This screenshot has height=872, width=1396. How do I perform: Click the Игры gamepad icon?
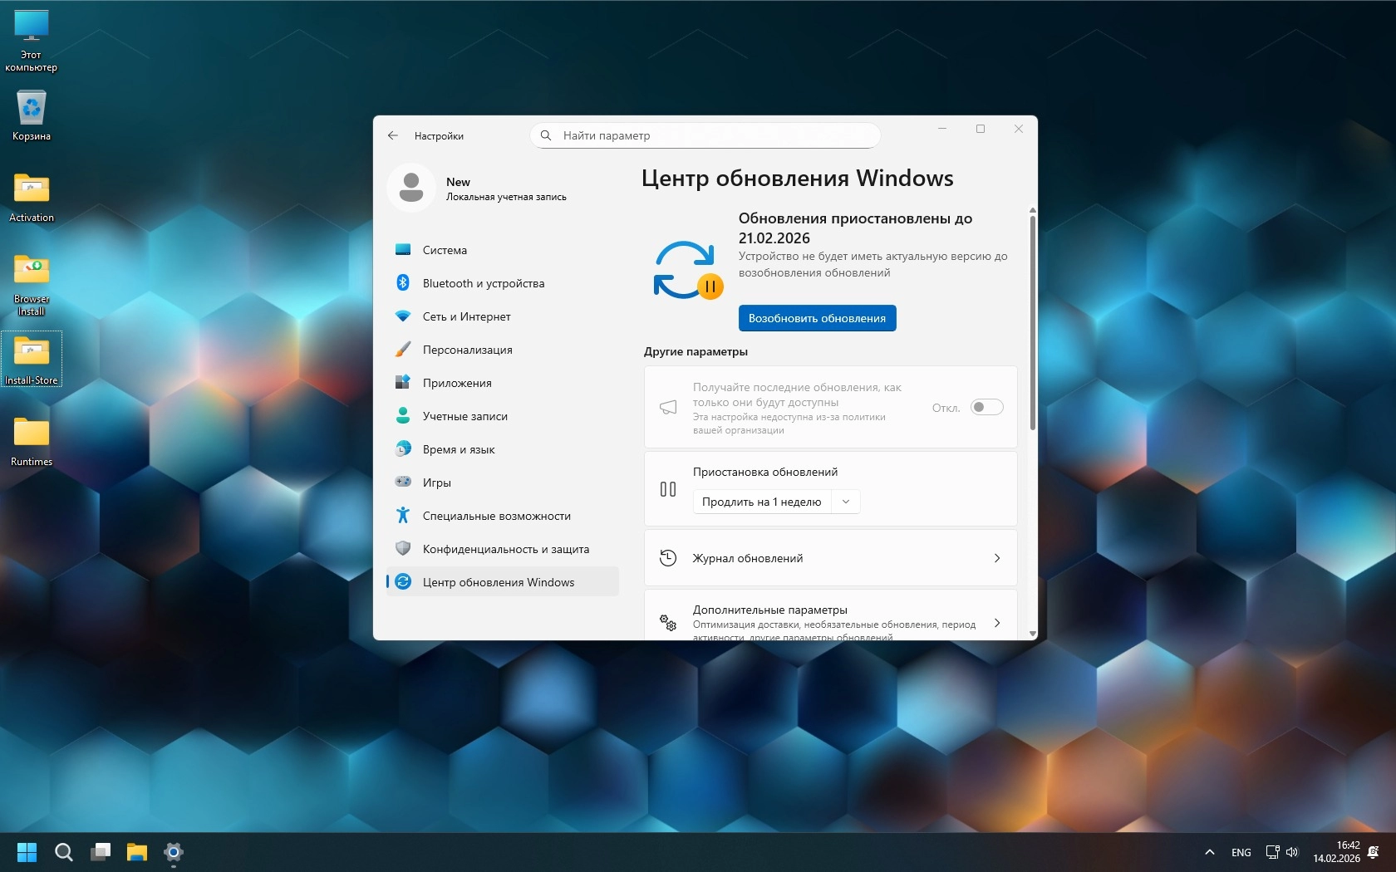(403, 482)
